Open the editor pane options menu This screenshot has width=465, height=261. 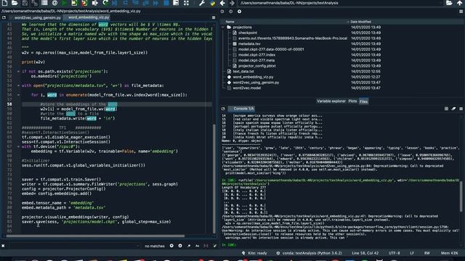click(x=214, y=17)
